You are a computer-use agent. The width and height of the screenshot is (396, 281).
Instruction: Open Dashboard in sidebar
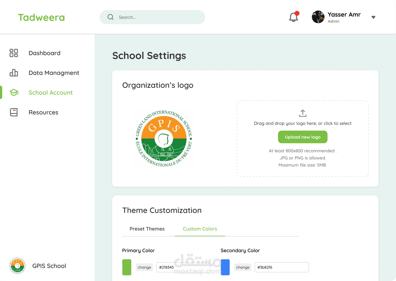click(x=45, y=53)
